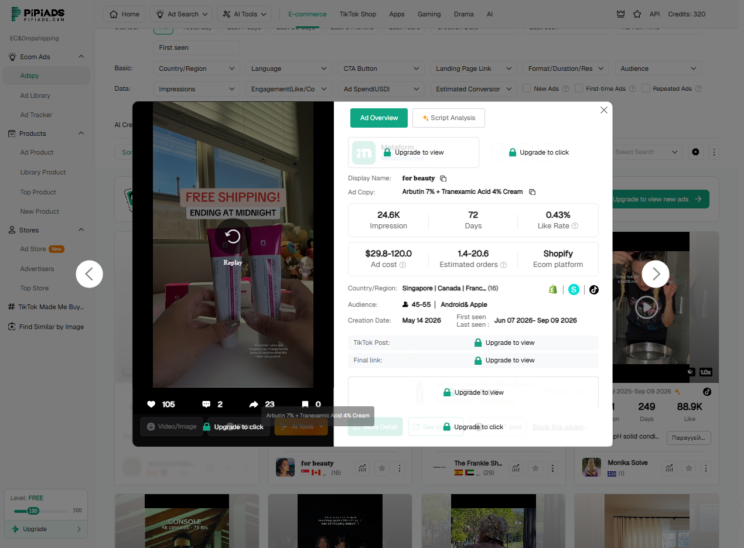744x548 pixels.
Task: Open Ad Library in the sidebar
Action: click(35, 95)
